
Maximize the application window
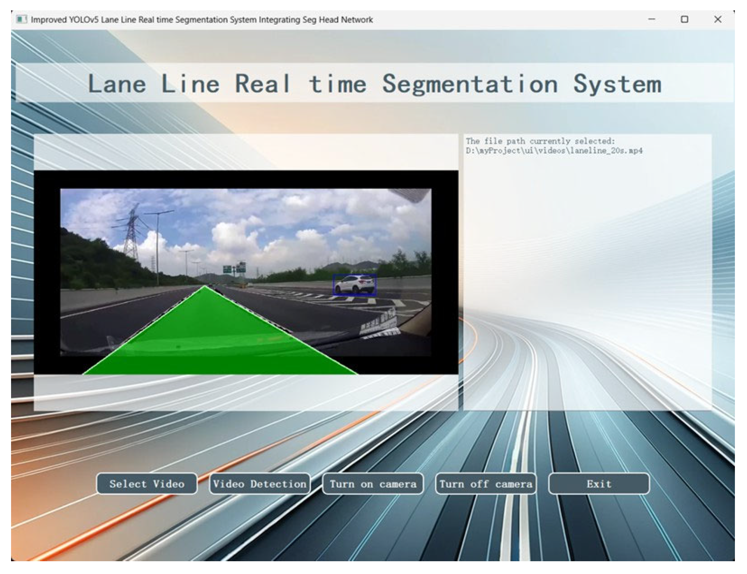click(684, 20)
